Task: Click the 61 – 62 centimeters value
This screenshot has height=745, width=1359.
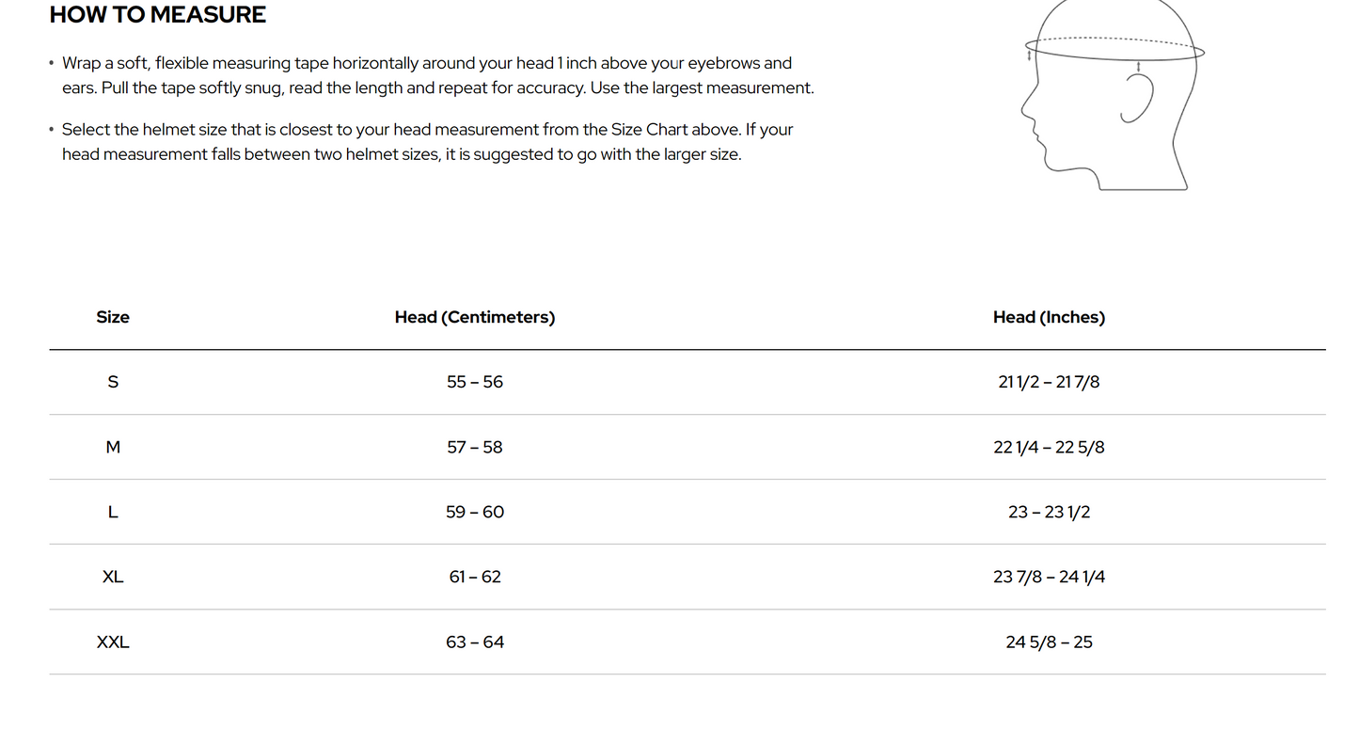Action: tap(475, 578)
